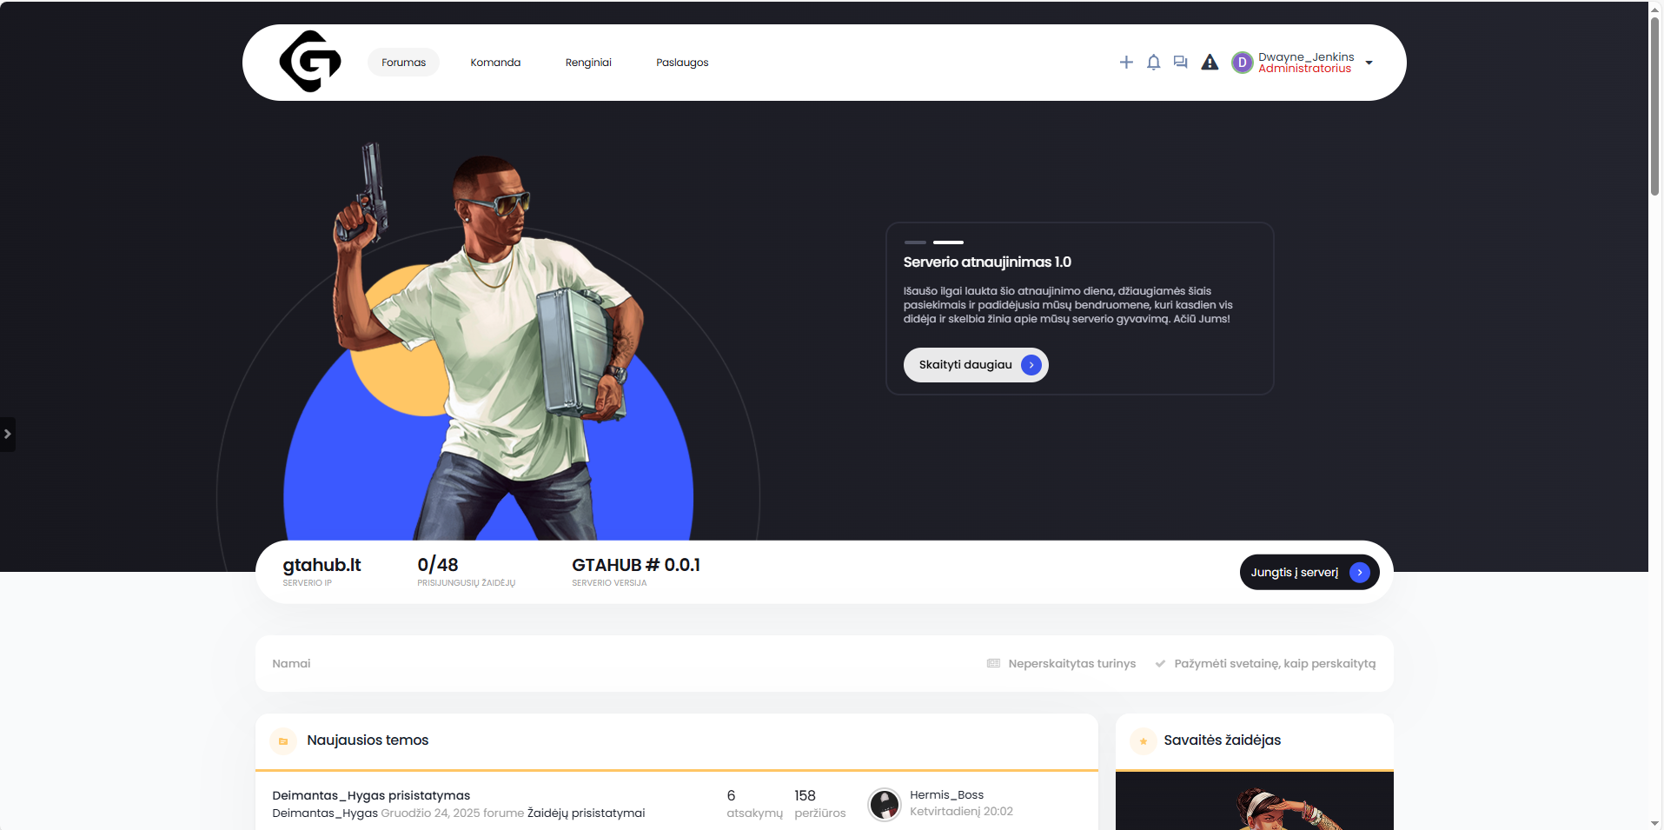This screenshot has height=830, width=1664.
Task: Click the Naujausios temos heading
Action: click(368, 740)
